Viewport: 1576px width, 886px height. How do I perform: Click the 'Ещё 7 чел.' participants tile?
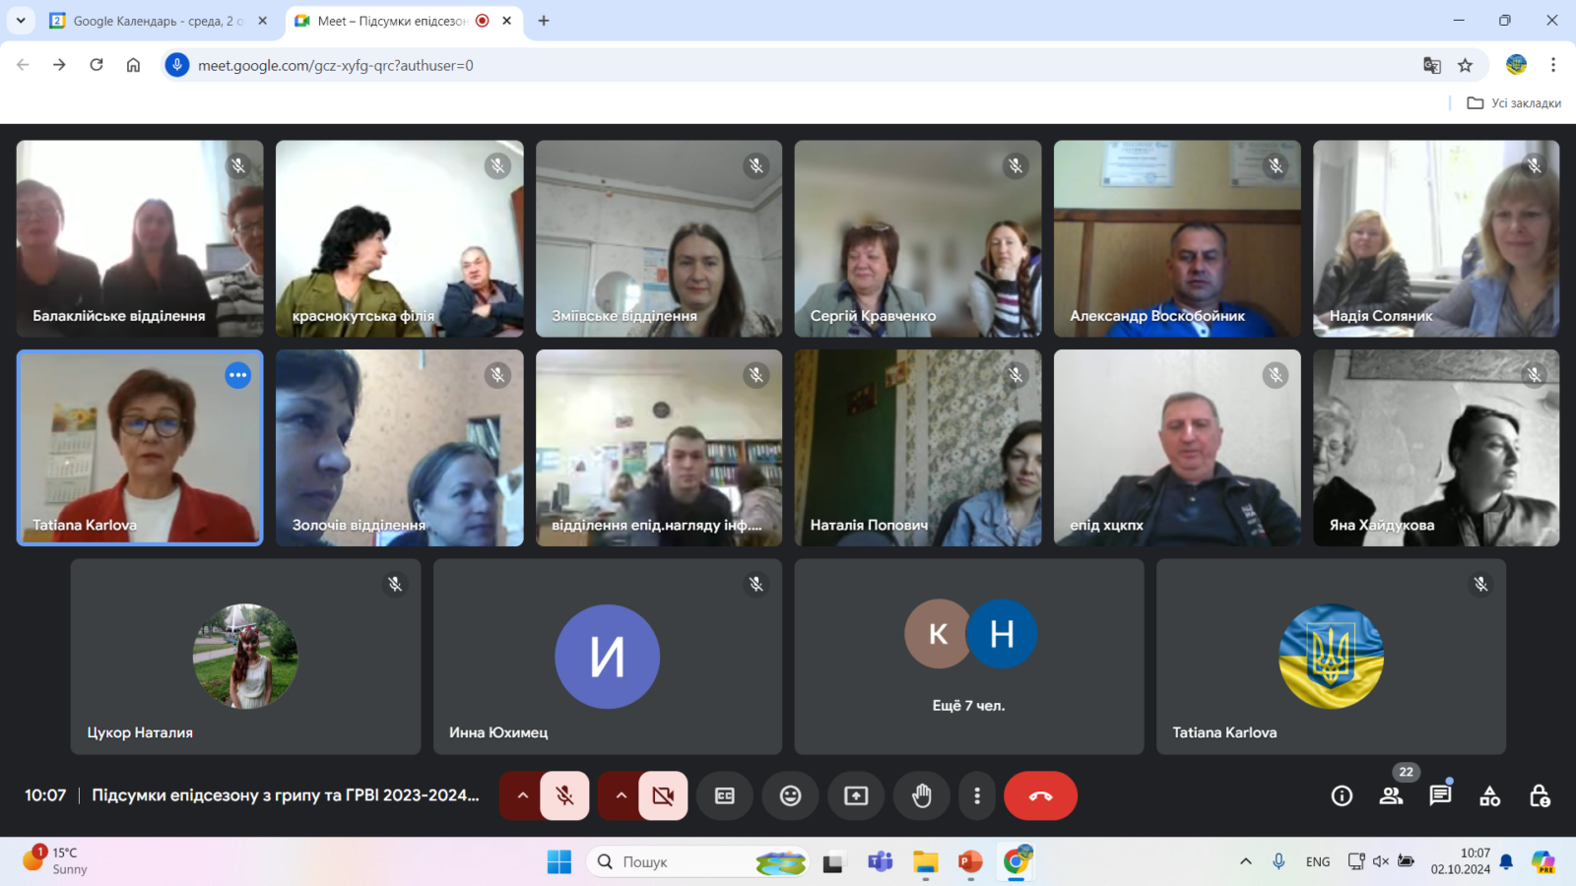pyautogui.click(x=968, y=657)
